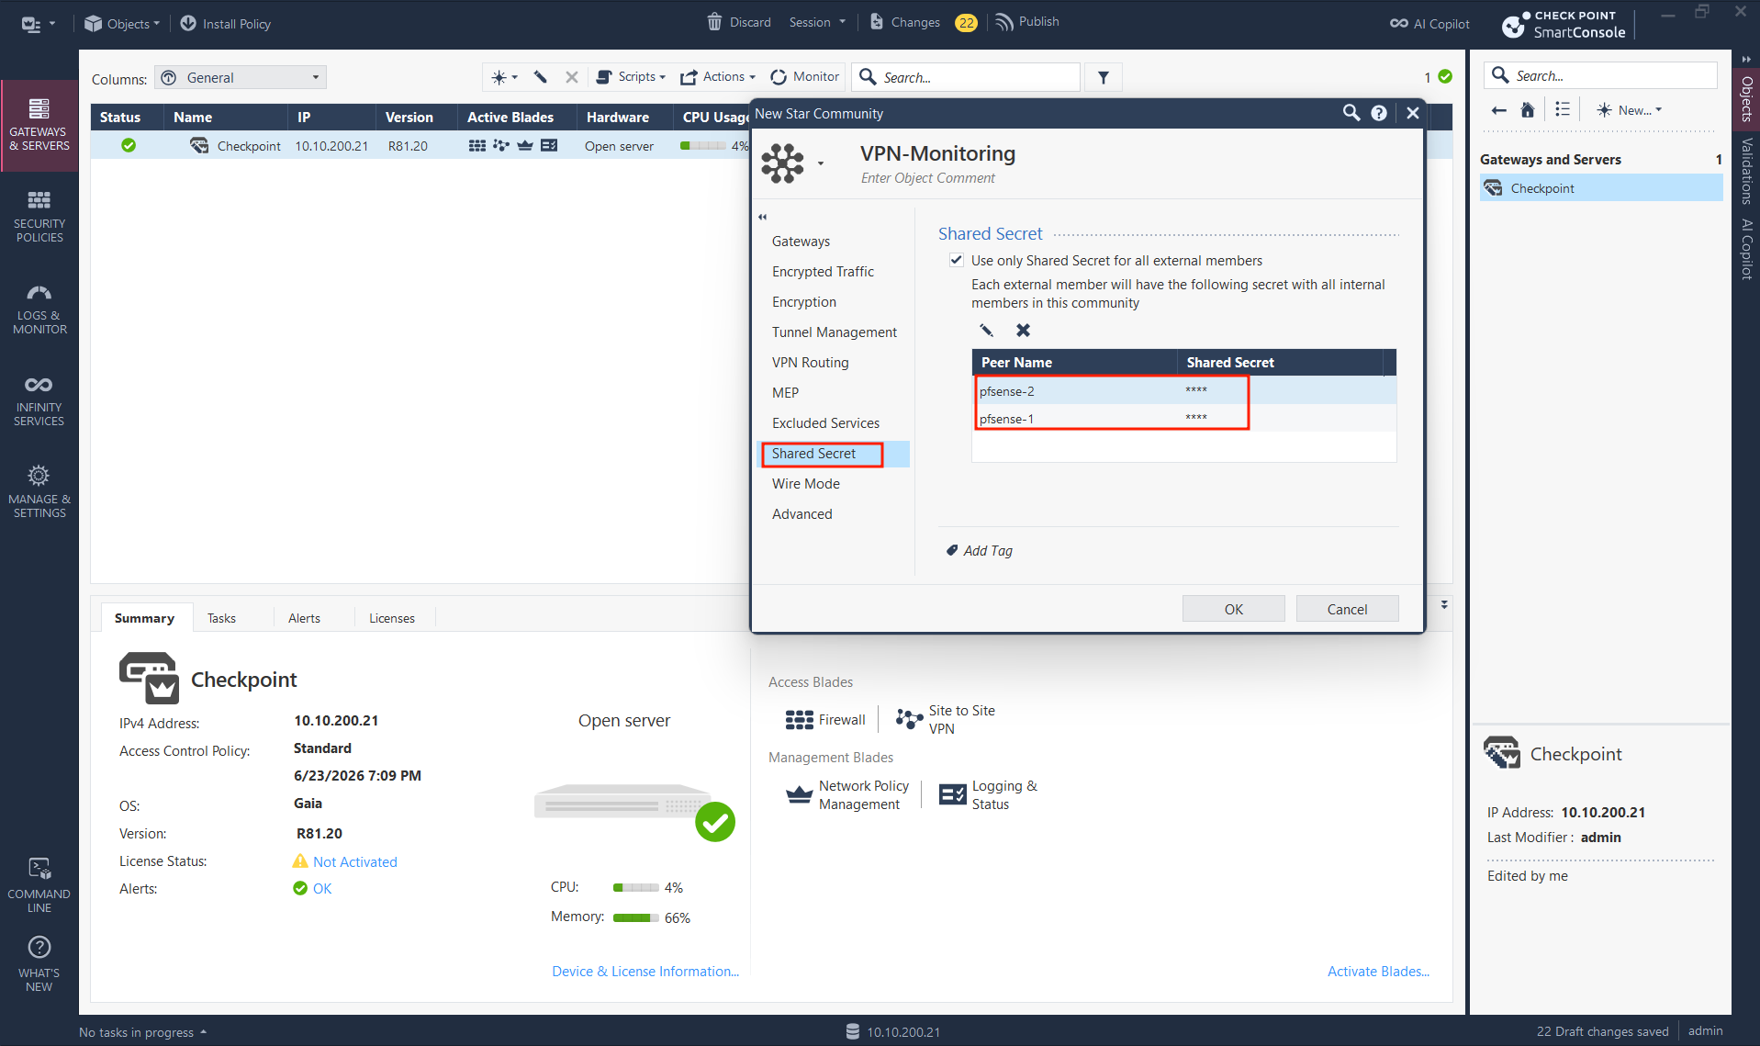Click the search magnifier in dialog title bar
Screen dimensions: 1760x1046
1351,113
